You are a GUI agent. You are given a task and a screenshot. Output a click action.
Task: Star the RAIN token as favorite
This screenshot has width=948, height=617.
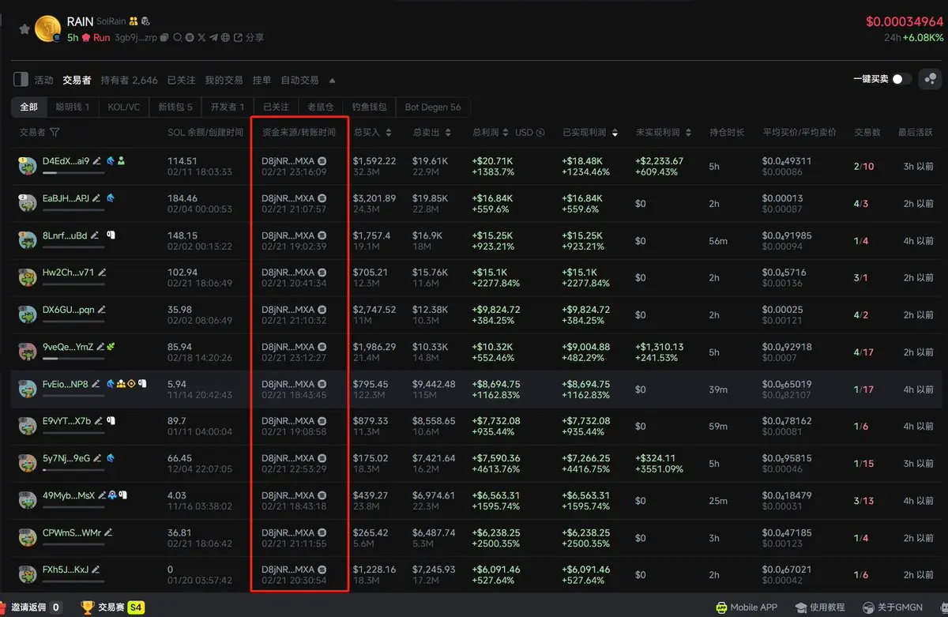click(x=24, y=29)
